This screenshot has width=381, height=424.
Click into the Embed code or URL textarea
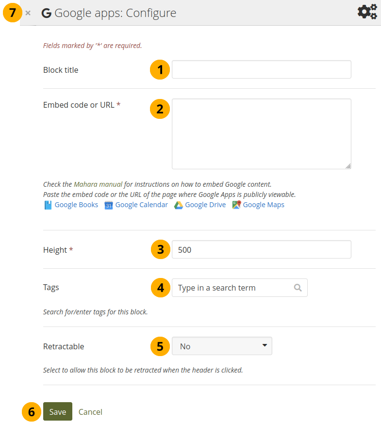pos(261,134)
